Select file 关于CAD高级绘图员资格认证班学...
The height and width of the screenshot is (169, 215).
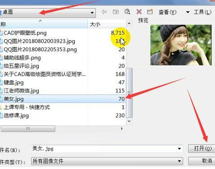coord(45,74)
